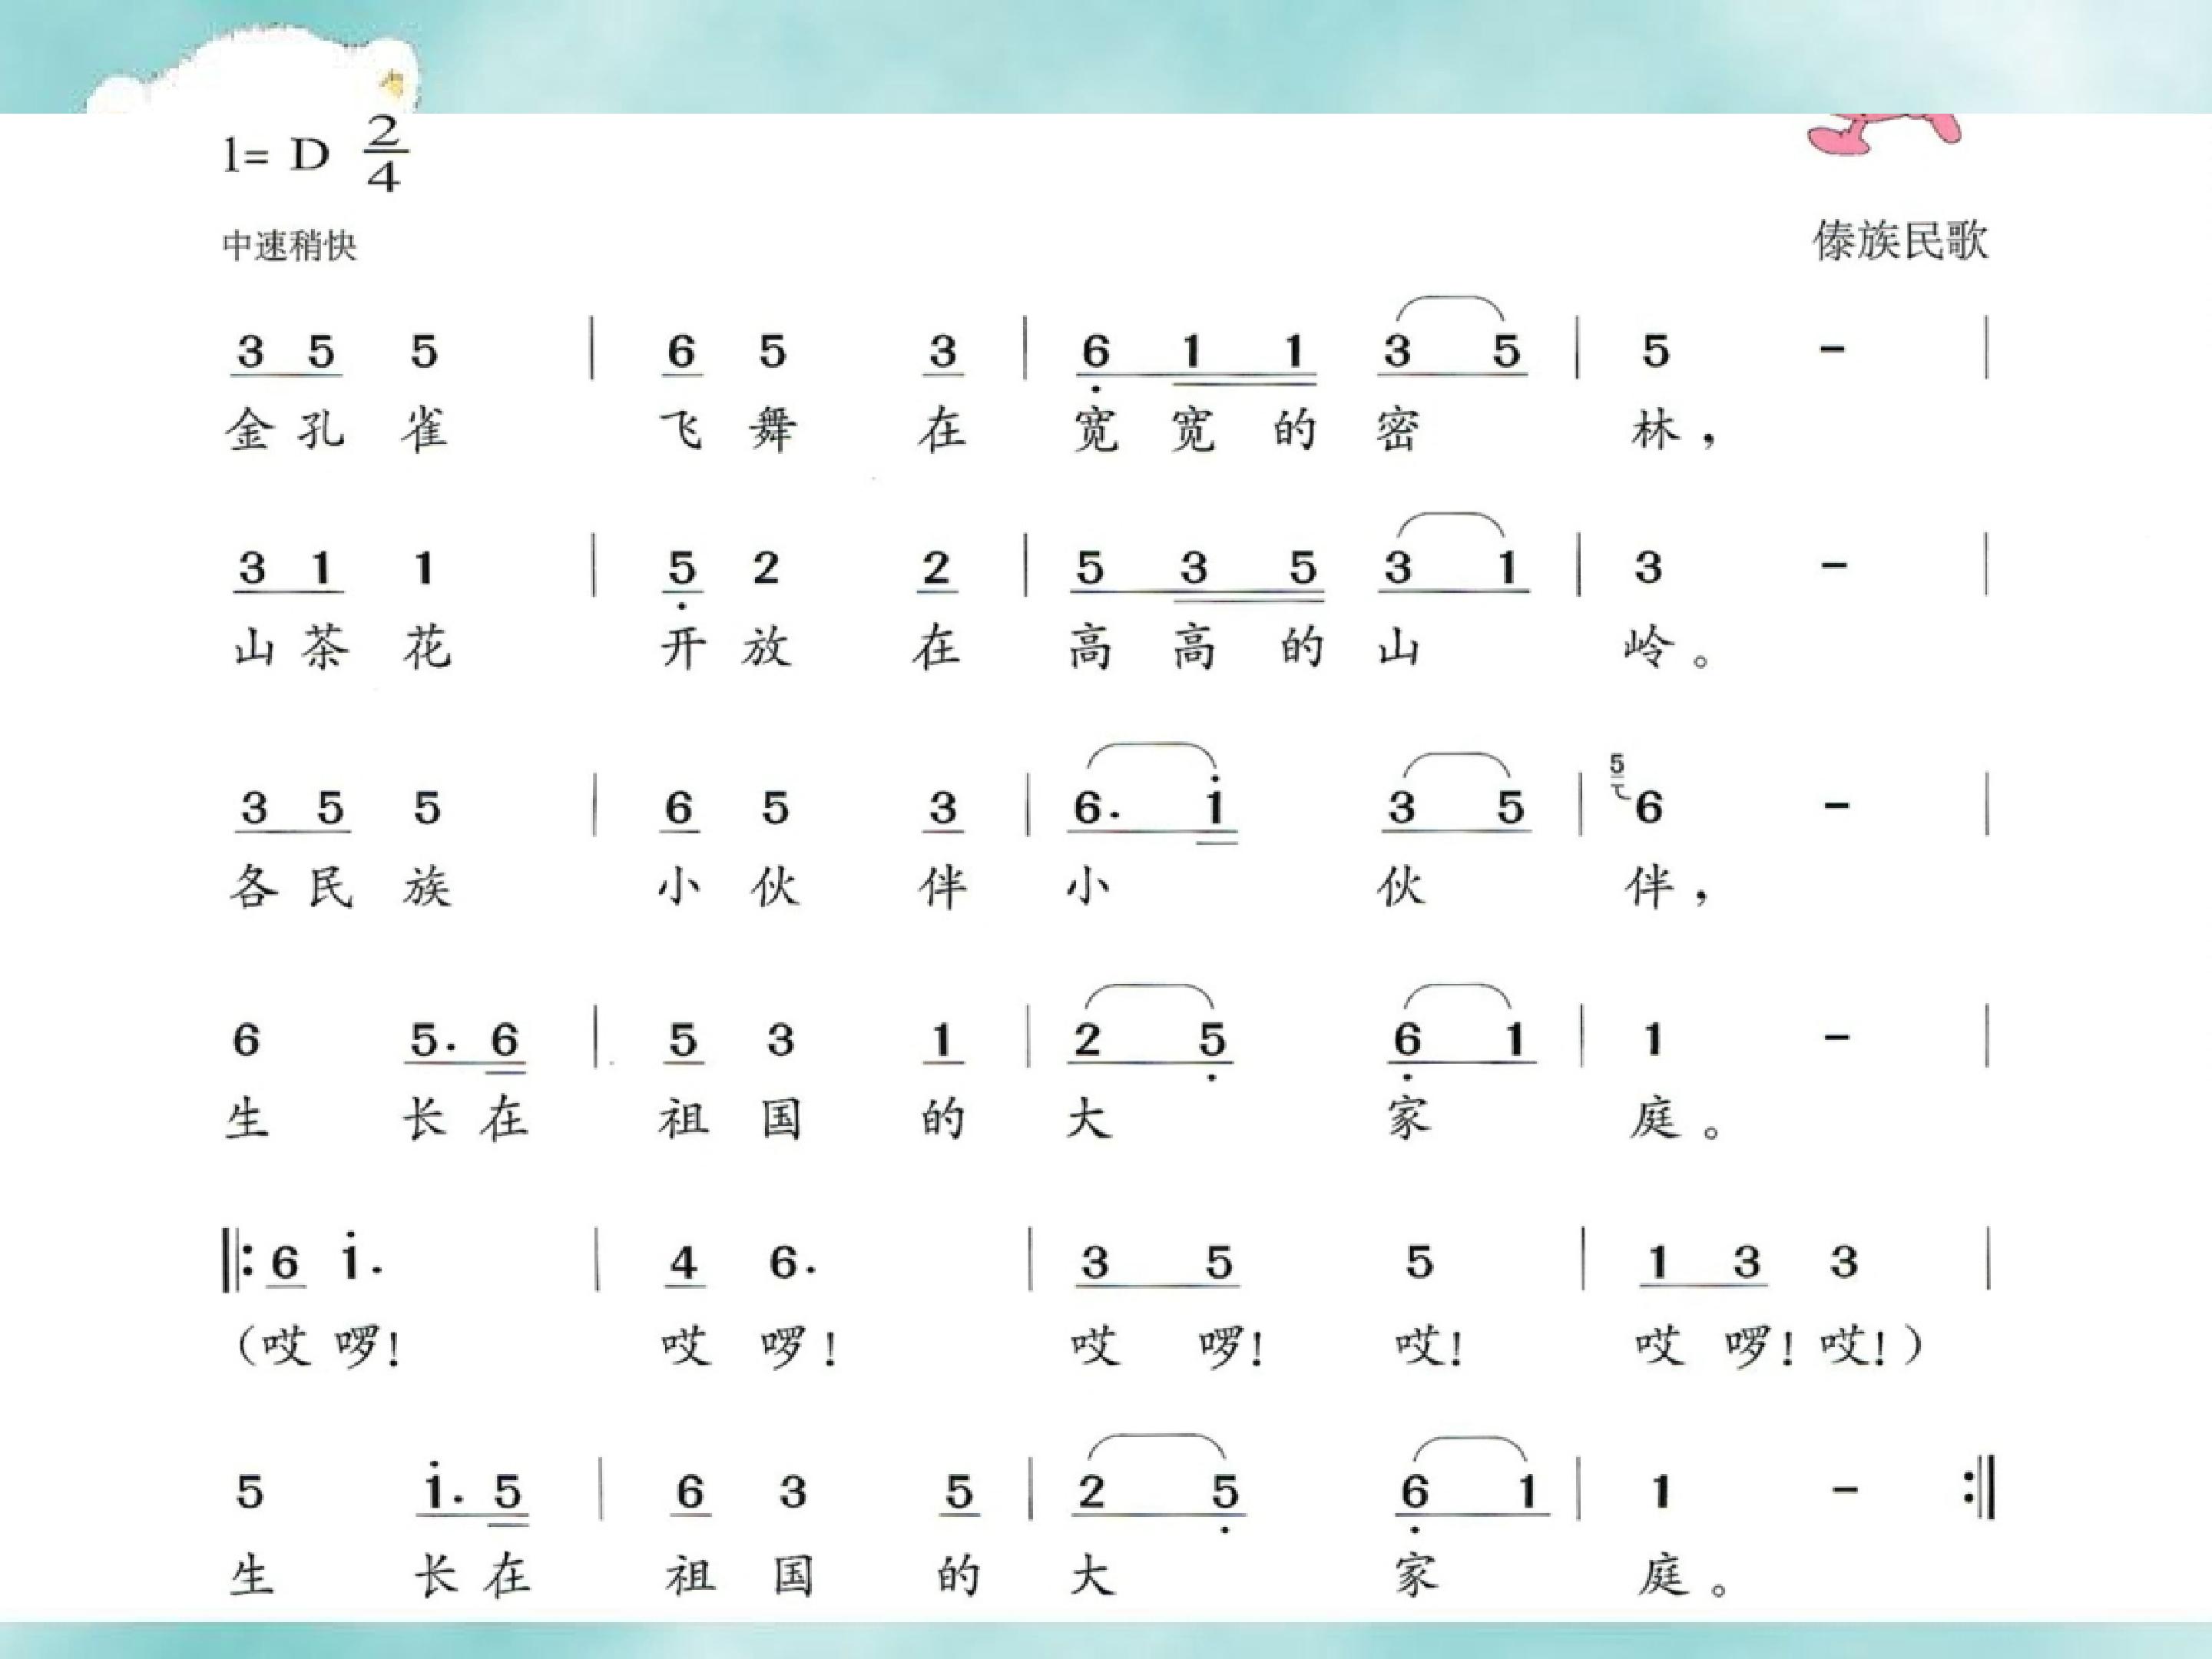Select the lyric character "花"
2212x1659 pixels.
click(427, 647)
